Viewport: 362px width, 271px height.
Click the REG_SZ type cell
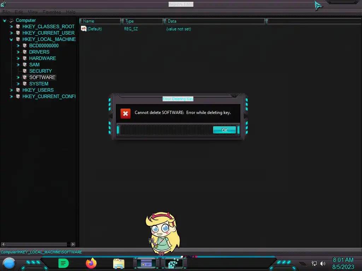click(131, 29)
